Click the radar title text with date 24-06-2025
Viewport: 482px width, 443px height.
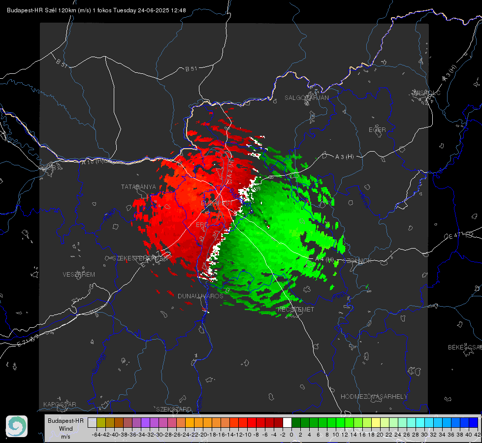point(96,10)
